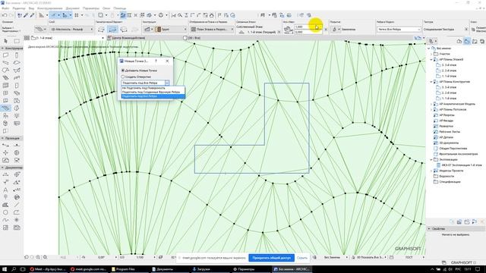Open the 'Конструирование' menu

coord(49,8)
